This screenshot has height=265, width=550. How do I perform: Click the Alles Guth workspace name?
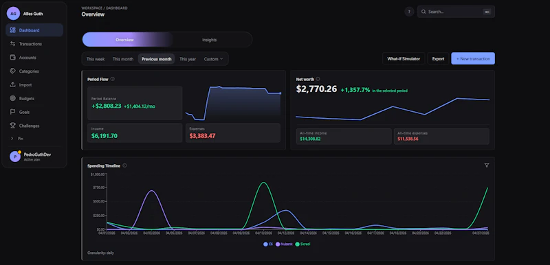coord(33,14)
